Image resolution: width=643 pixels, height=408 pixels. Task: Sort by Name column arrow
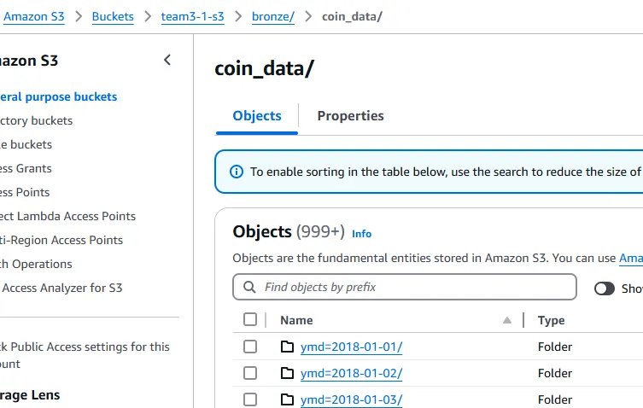click(x=507, y=320)
